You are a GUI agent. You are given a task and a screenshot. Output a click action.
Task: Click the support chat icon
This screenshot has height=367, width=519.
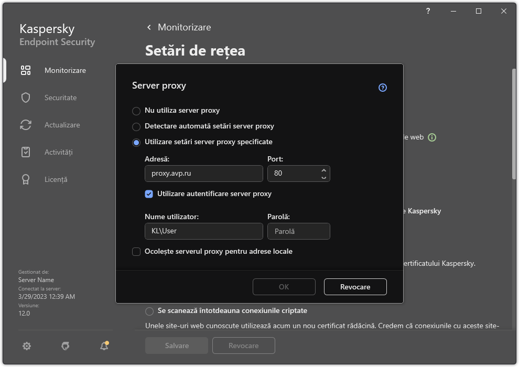(x=65, y=346)
